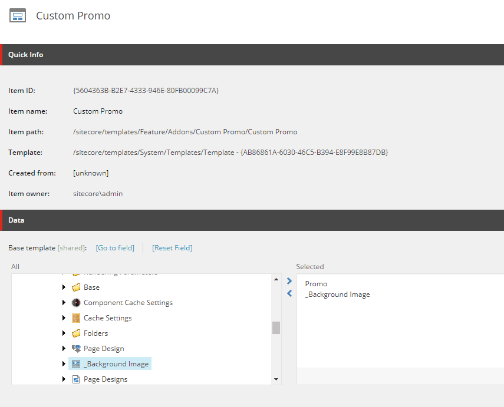The width and height of the screenshot is (504, 407).
Task: Click the Component Cache Settings icon
Action: [x=75, y=303]
